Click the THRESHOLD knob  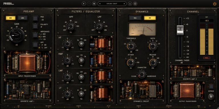pos(131,46)
